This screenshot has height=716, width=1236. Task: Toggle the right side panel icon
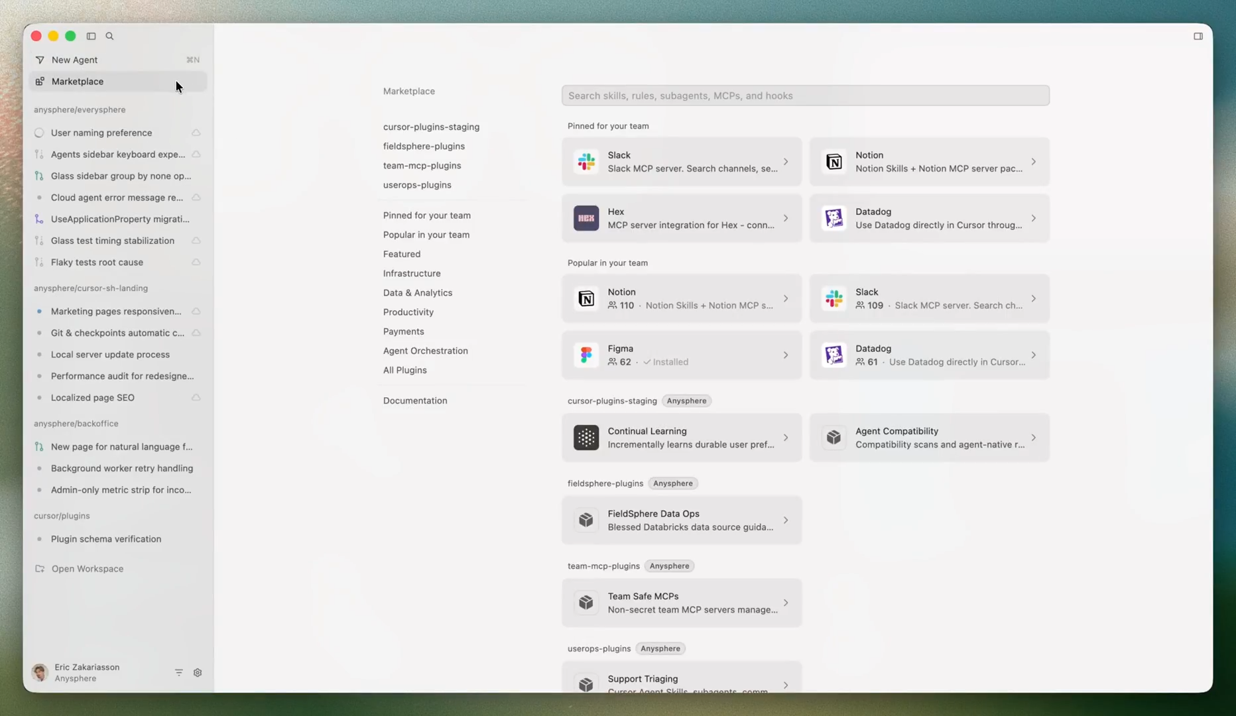tap(1198, 36)
